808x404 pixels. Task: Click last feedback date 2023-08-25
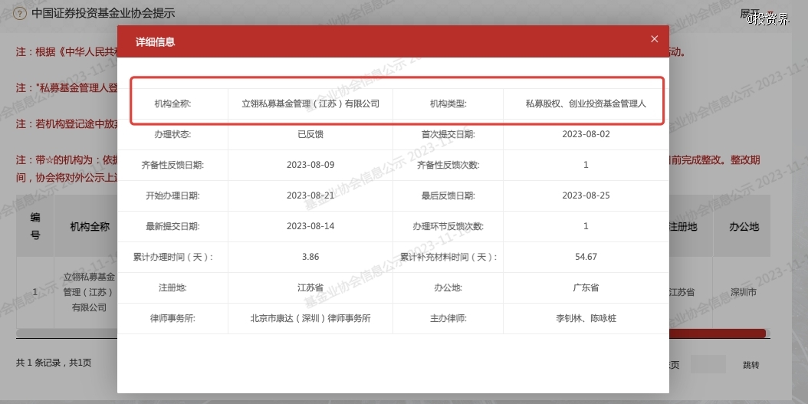586,195
